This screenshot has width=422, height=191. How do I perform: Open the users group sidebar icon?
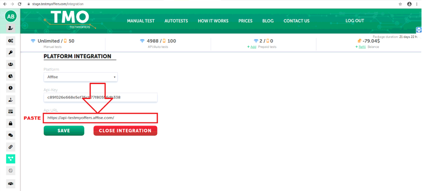11,64
